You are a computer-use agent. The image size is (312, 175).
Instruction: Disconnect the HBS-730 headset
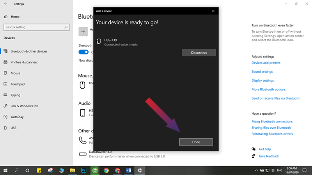click(x=199, y=52)
